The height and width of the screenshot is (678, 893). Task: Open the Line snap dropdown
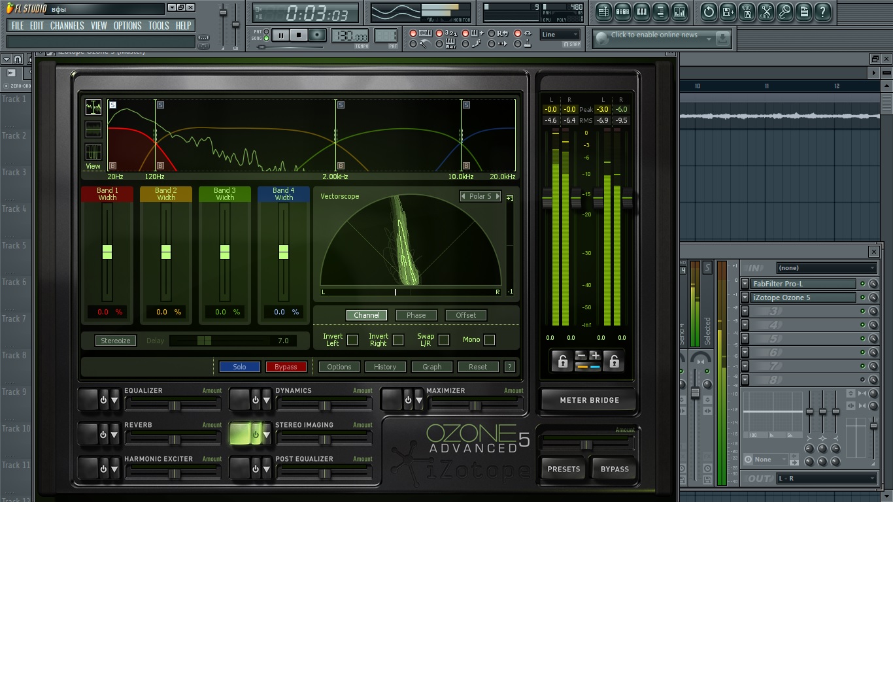click(x=560, y=35)
